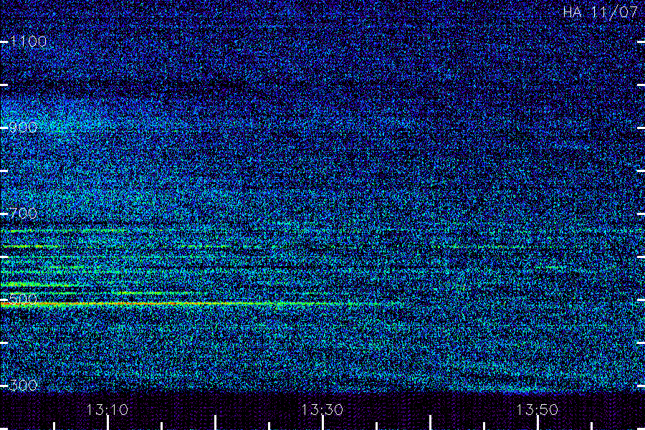This screenshot has height=430, width=645.
Task: Select the 13:50 time axis label
Action: [537, 410]
